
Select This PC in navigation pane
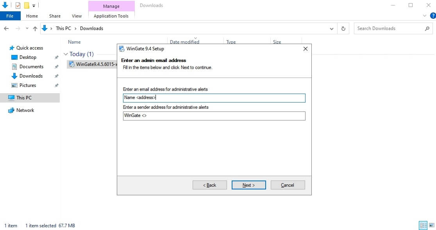(x=30, y=98)
